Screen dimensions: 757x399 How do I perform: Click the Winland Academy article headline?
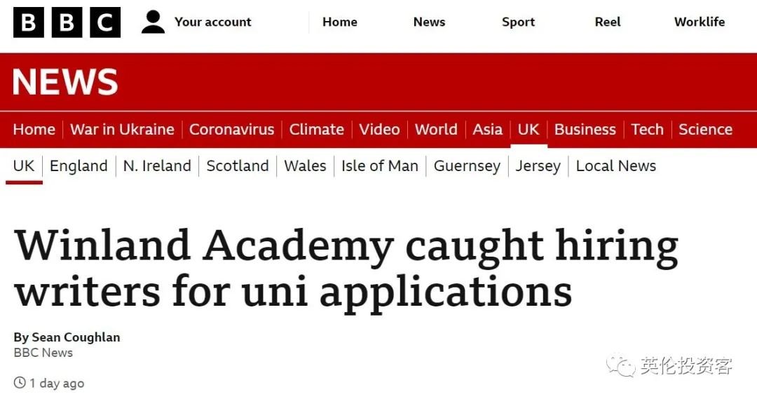tap(346, 268)
